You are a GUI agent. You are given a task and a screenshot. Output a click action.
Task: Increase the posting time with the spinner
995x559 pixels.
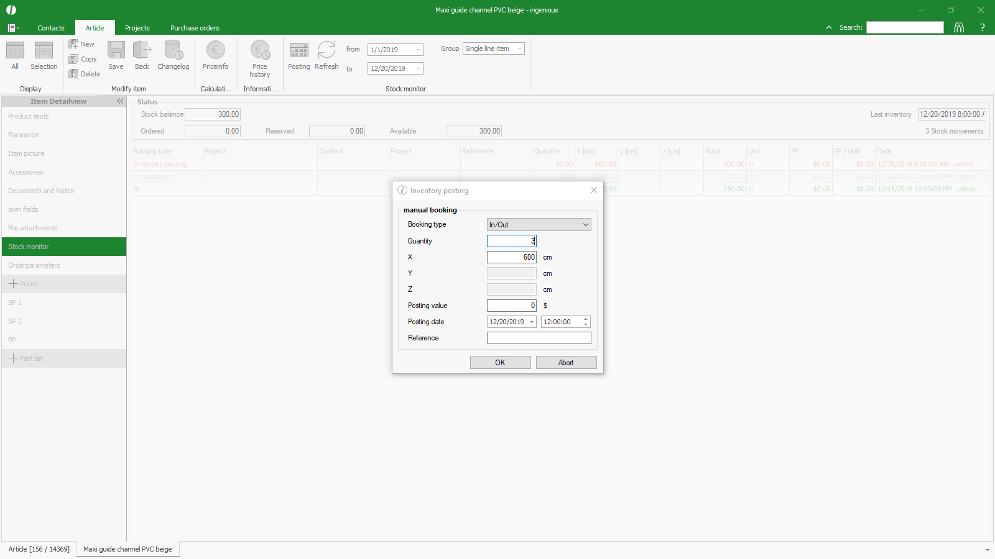[586, 319]
